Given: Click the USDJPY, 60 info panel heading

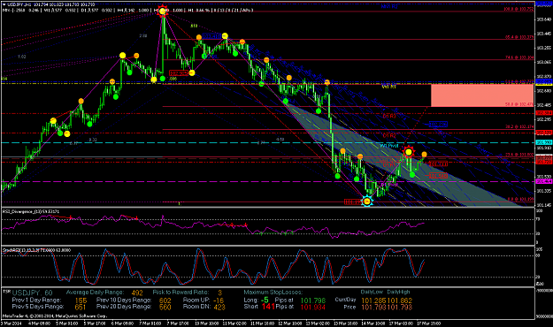Looking at the screenshot, I should [x=32, y=293].
